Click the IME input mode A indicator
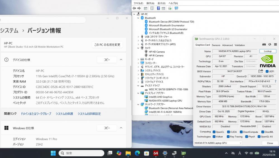 pyautogui.click(x=240, y=153)
